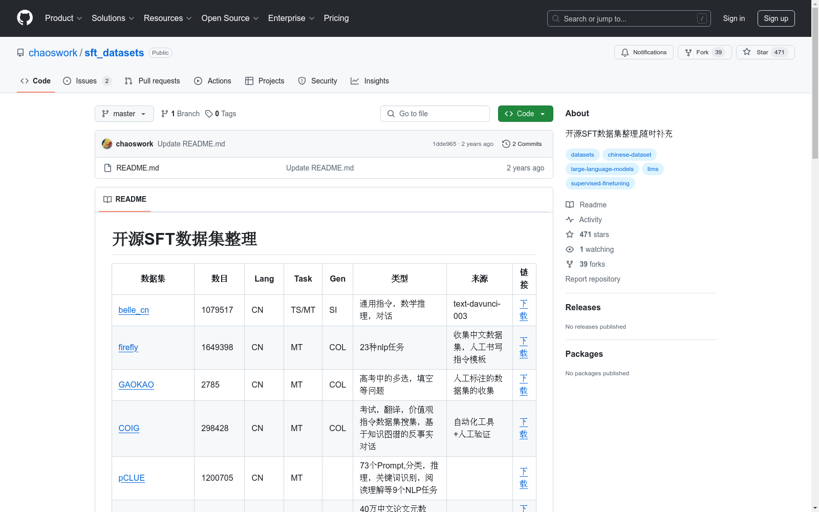Switch to the Insights tab
The width and height of the screenshot is (819, 512).
tap(370, 81)
